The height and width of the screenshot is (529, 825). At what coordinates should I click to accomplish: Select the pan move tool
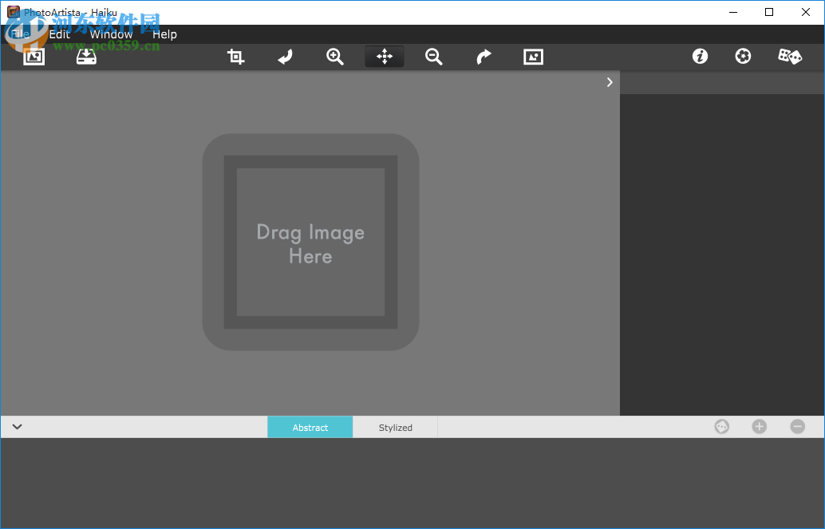[x=385, y=57]
